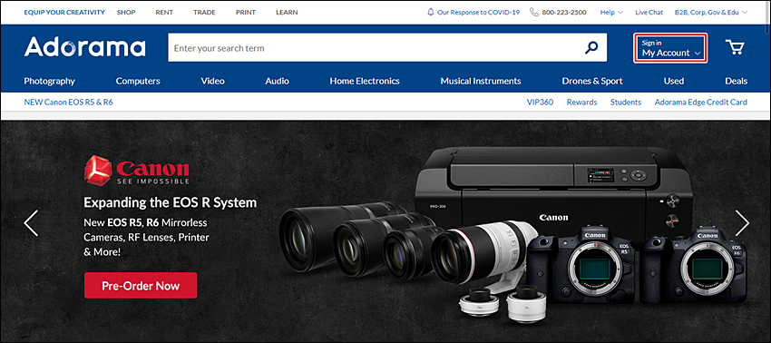This screenshot has height=343, width=771.
Task: Open the Drones & Sport category
Action: pos(592,81)
